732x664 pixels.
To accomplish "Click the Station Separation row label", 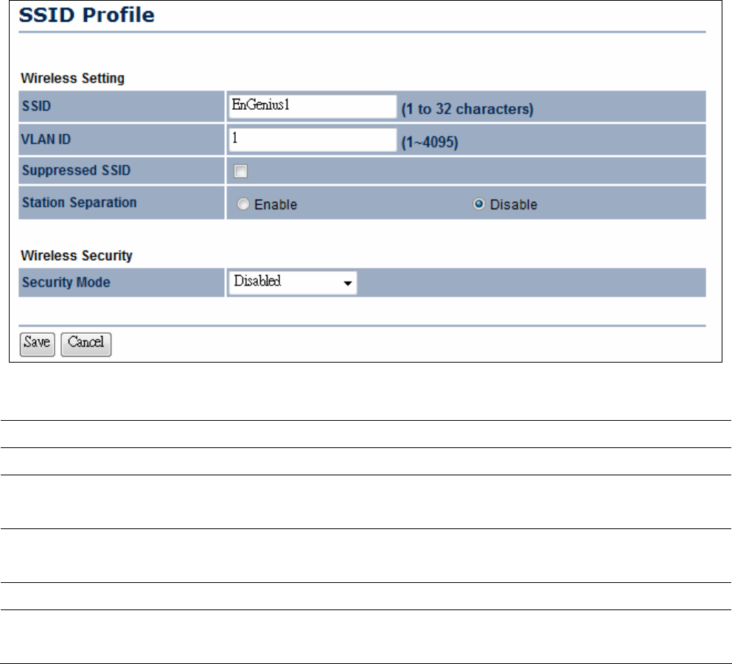I will coord(80,203).
